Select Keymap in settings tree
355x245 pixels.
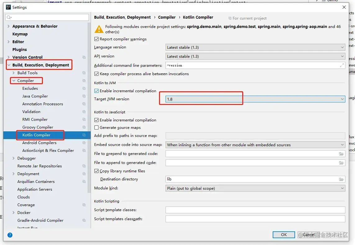20,34
